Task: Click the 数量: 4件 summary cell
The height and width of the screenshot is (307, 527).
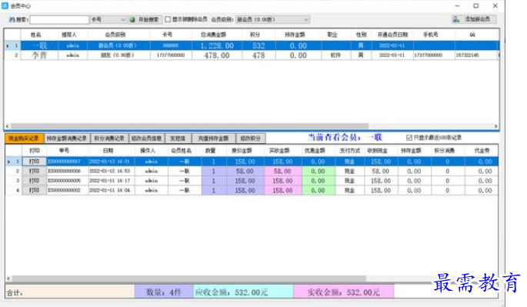Action: click(x=164, y=292)
